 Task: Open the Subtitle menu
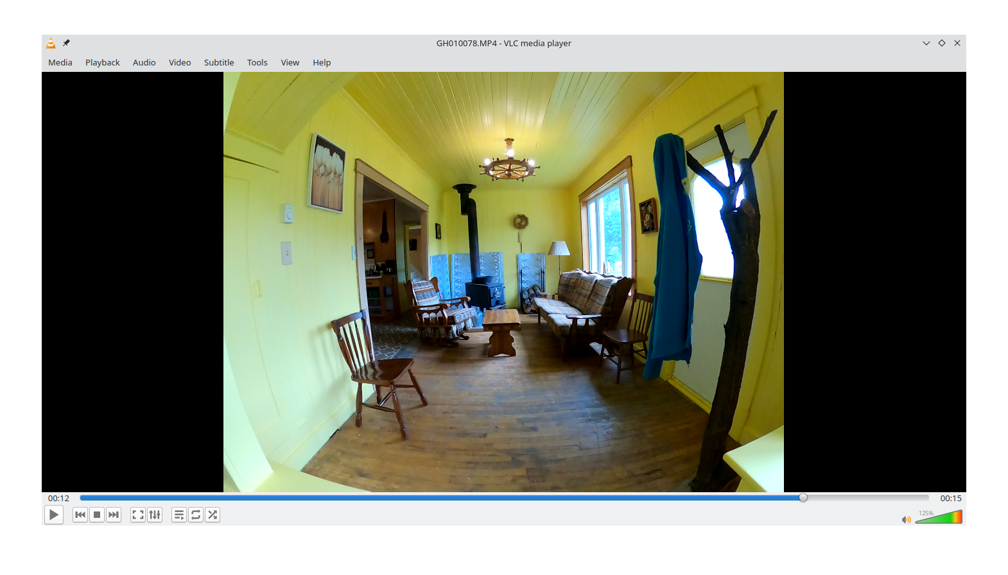(219, 62)
